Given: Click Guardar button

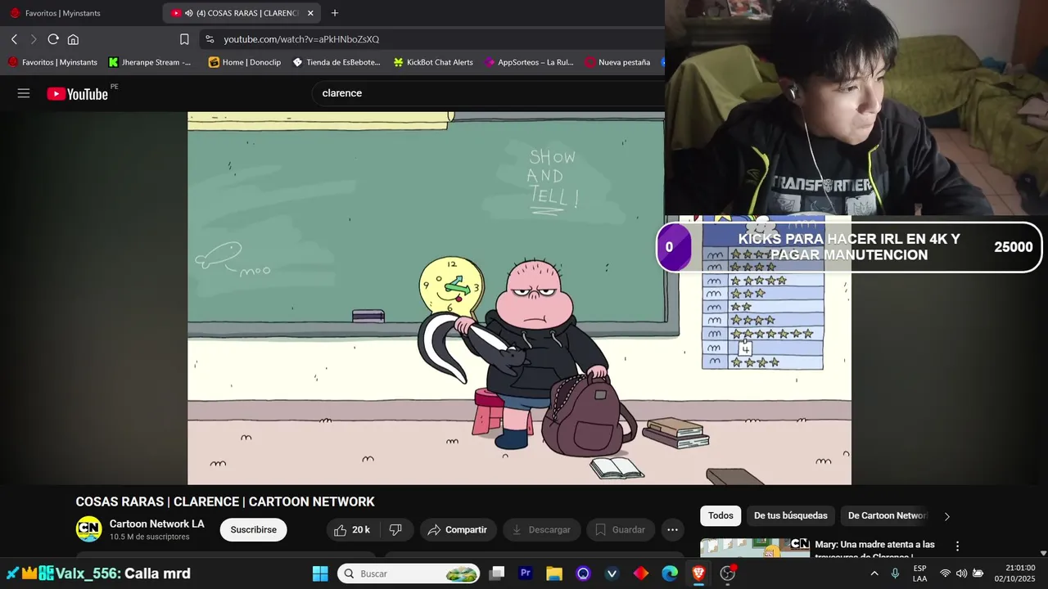Looking at the screenshot, I should [x=621, y=530].
